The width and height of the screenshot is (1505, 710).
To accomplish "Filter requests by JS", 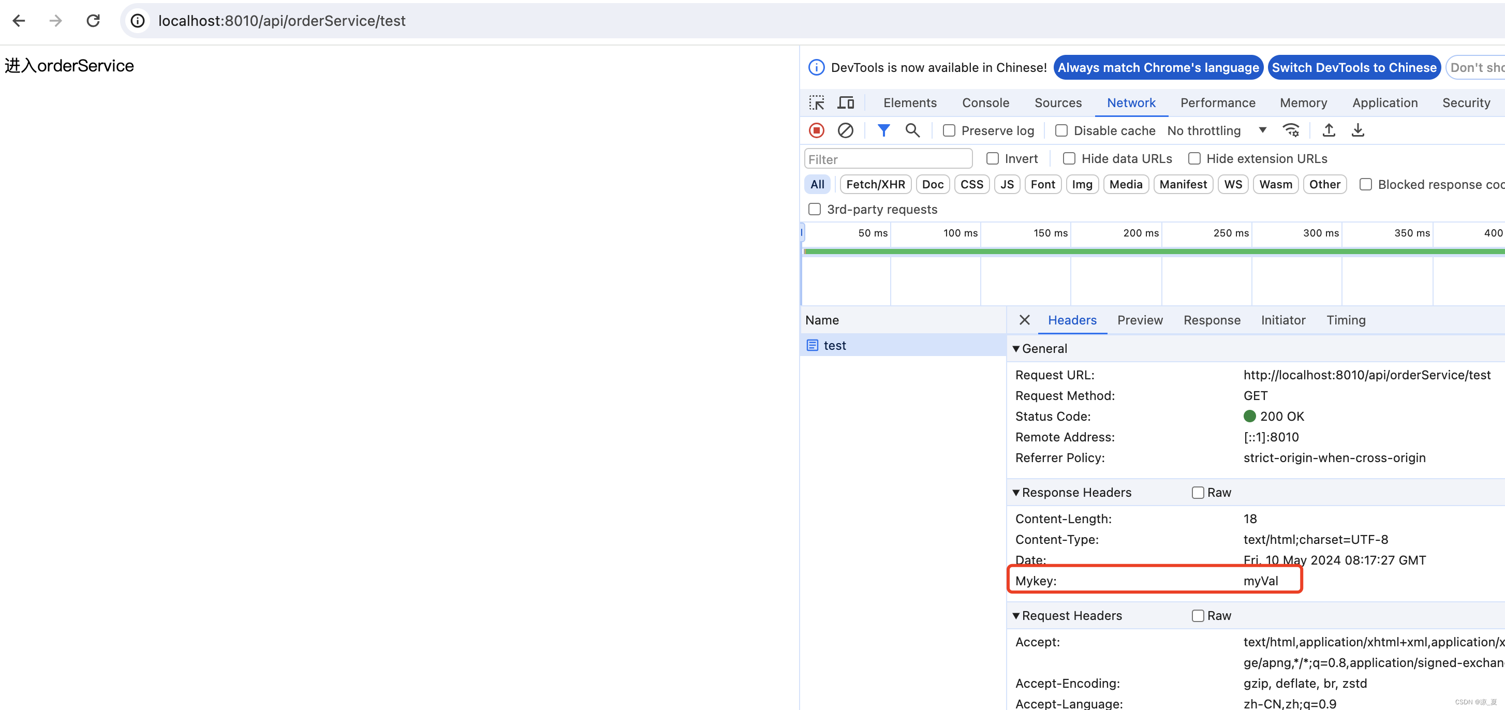I will coord(1007,185).
